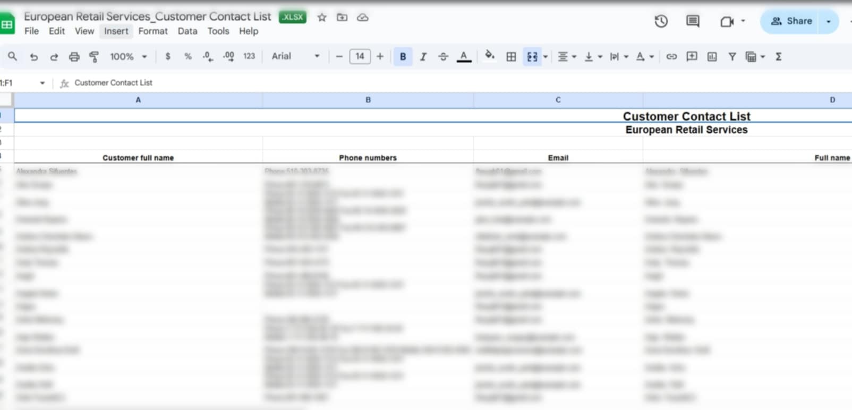Select the 'Phone numbers' header cell
The image size is (852, 410).
point(368,157)
